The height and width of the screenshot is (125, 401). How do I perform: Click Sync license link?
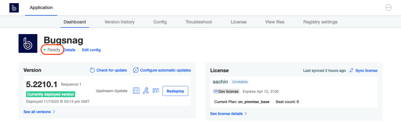point(366,70)
